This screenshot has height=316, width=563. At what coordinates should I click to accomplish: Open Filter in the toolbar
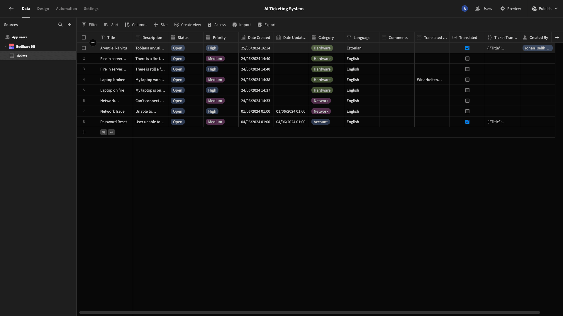(90, 25)
